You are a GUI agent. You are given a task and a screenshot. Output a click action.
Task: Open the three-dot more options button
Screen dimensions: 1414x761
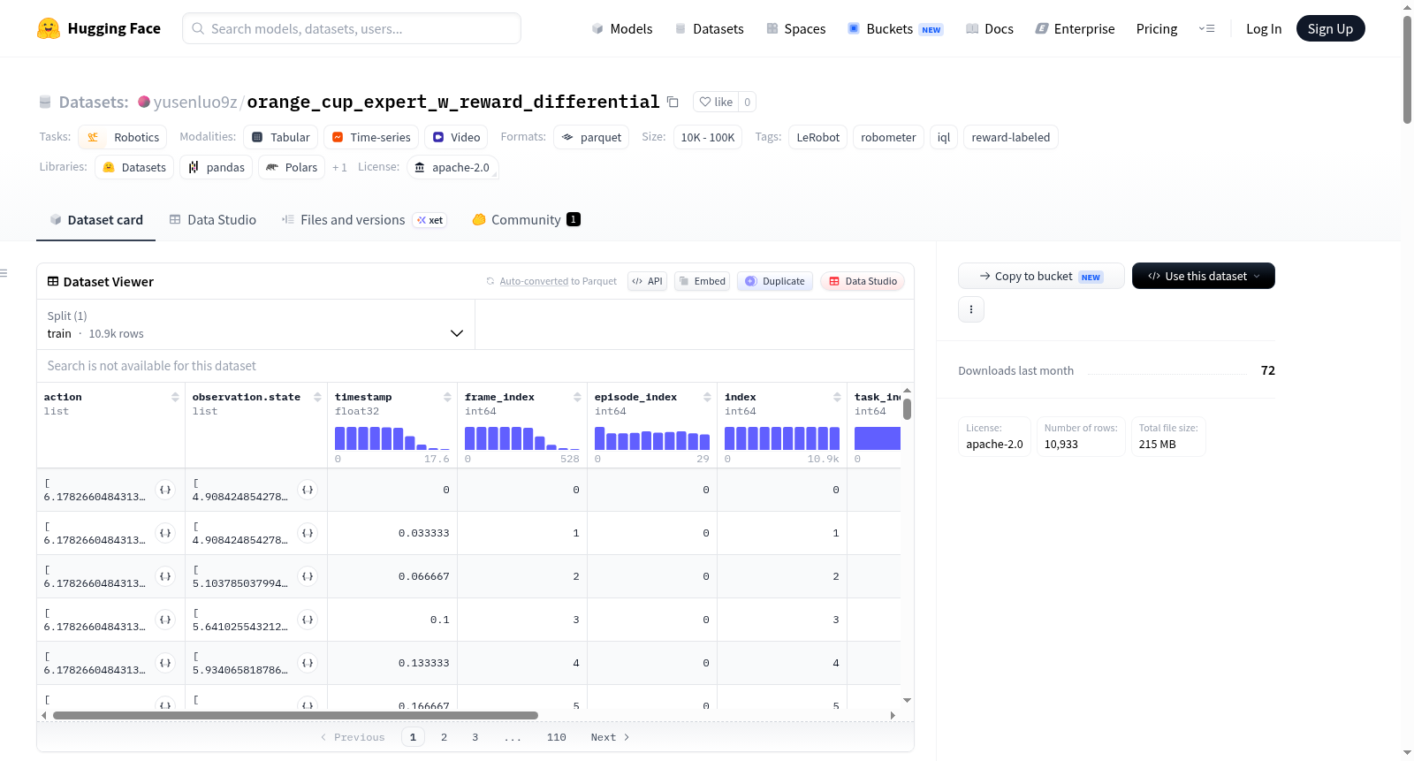pyautogui.click(x=971, y=309)
